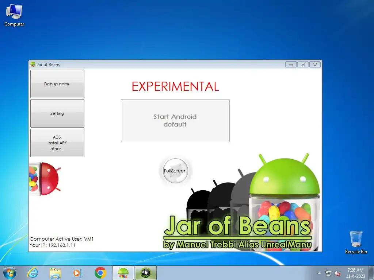
Task: Select Jar of Beans taskbar item
Action: coord(123,273)
